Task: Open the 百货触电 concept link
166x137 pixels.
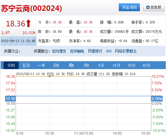Action: [x=77, y=51]
